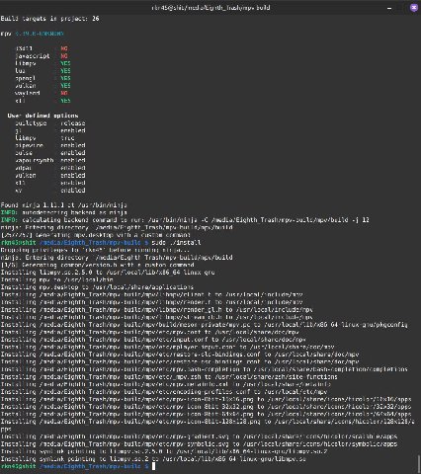Click the meson-private/mpv.pc install line
This screenshot has height=474, width=421.
click(x=205, y=325)
